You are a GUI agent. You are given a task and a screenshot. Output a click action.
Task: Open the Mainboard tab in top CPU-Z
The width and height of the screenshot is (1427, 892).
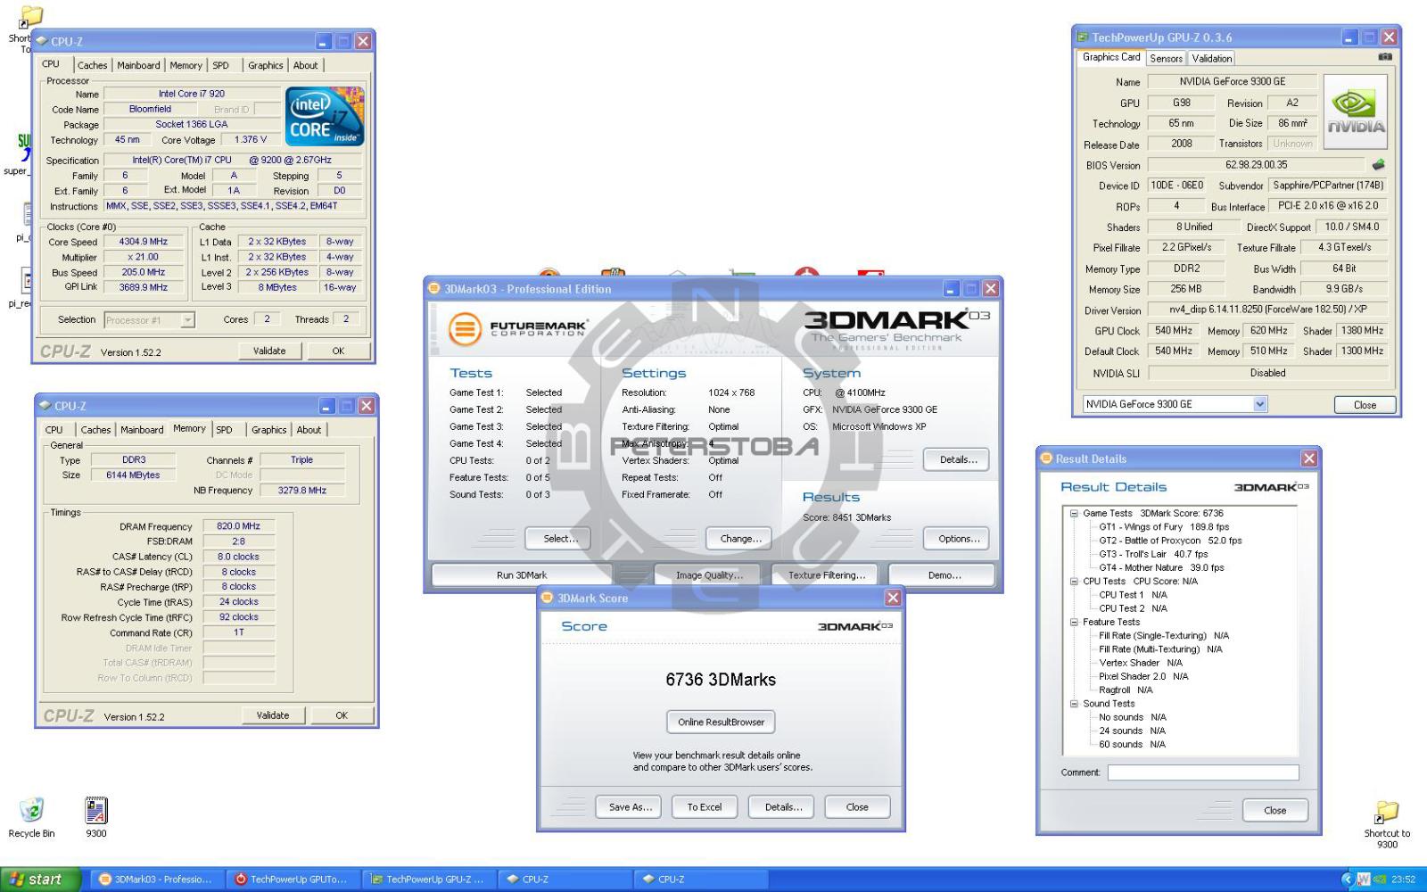pos(138,65)
